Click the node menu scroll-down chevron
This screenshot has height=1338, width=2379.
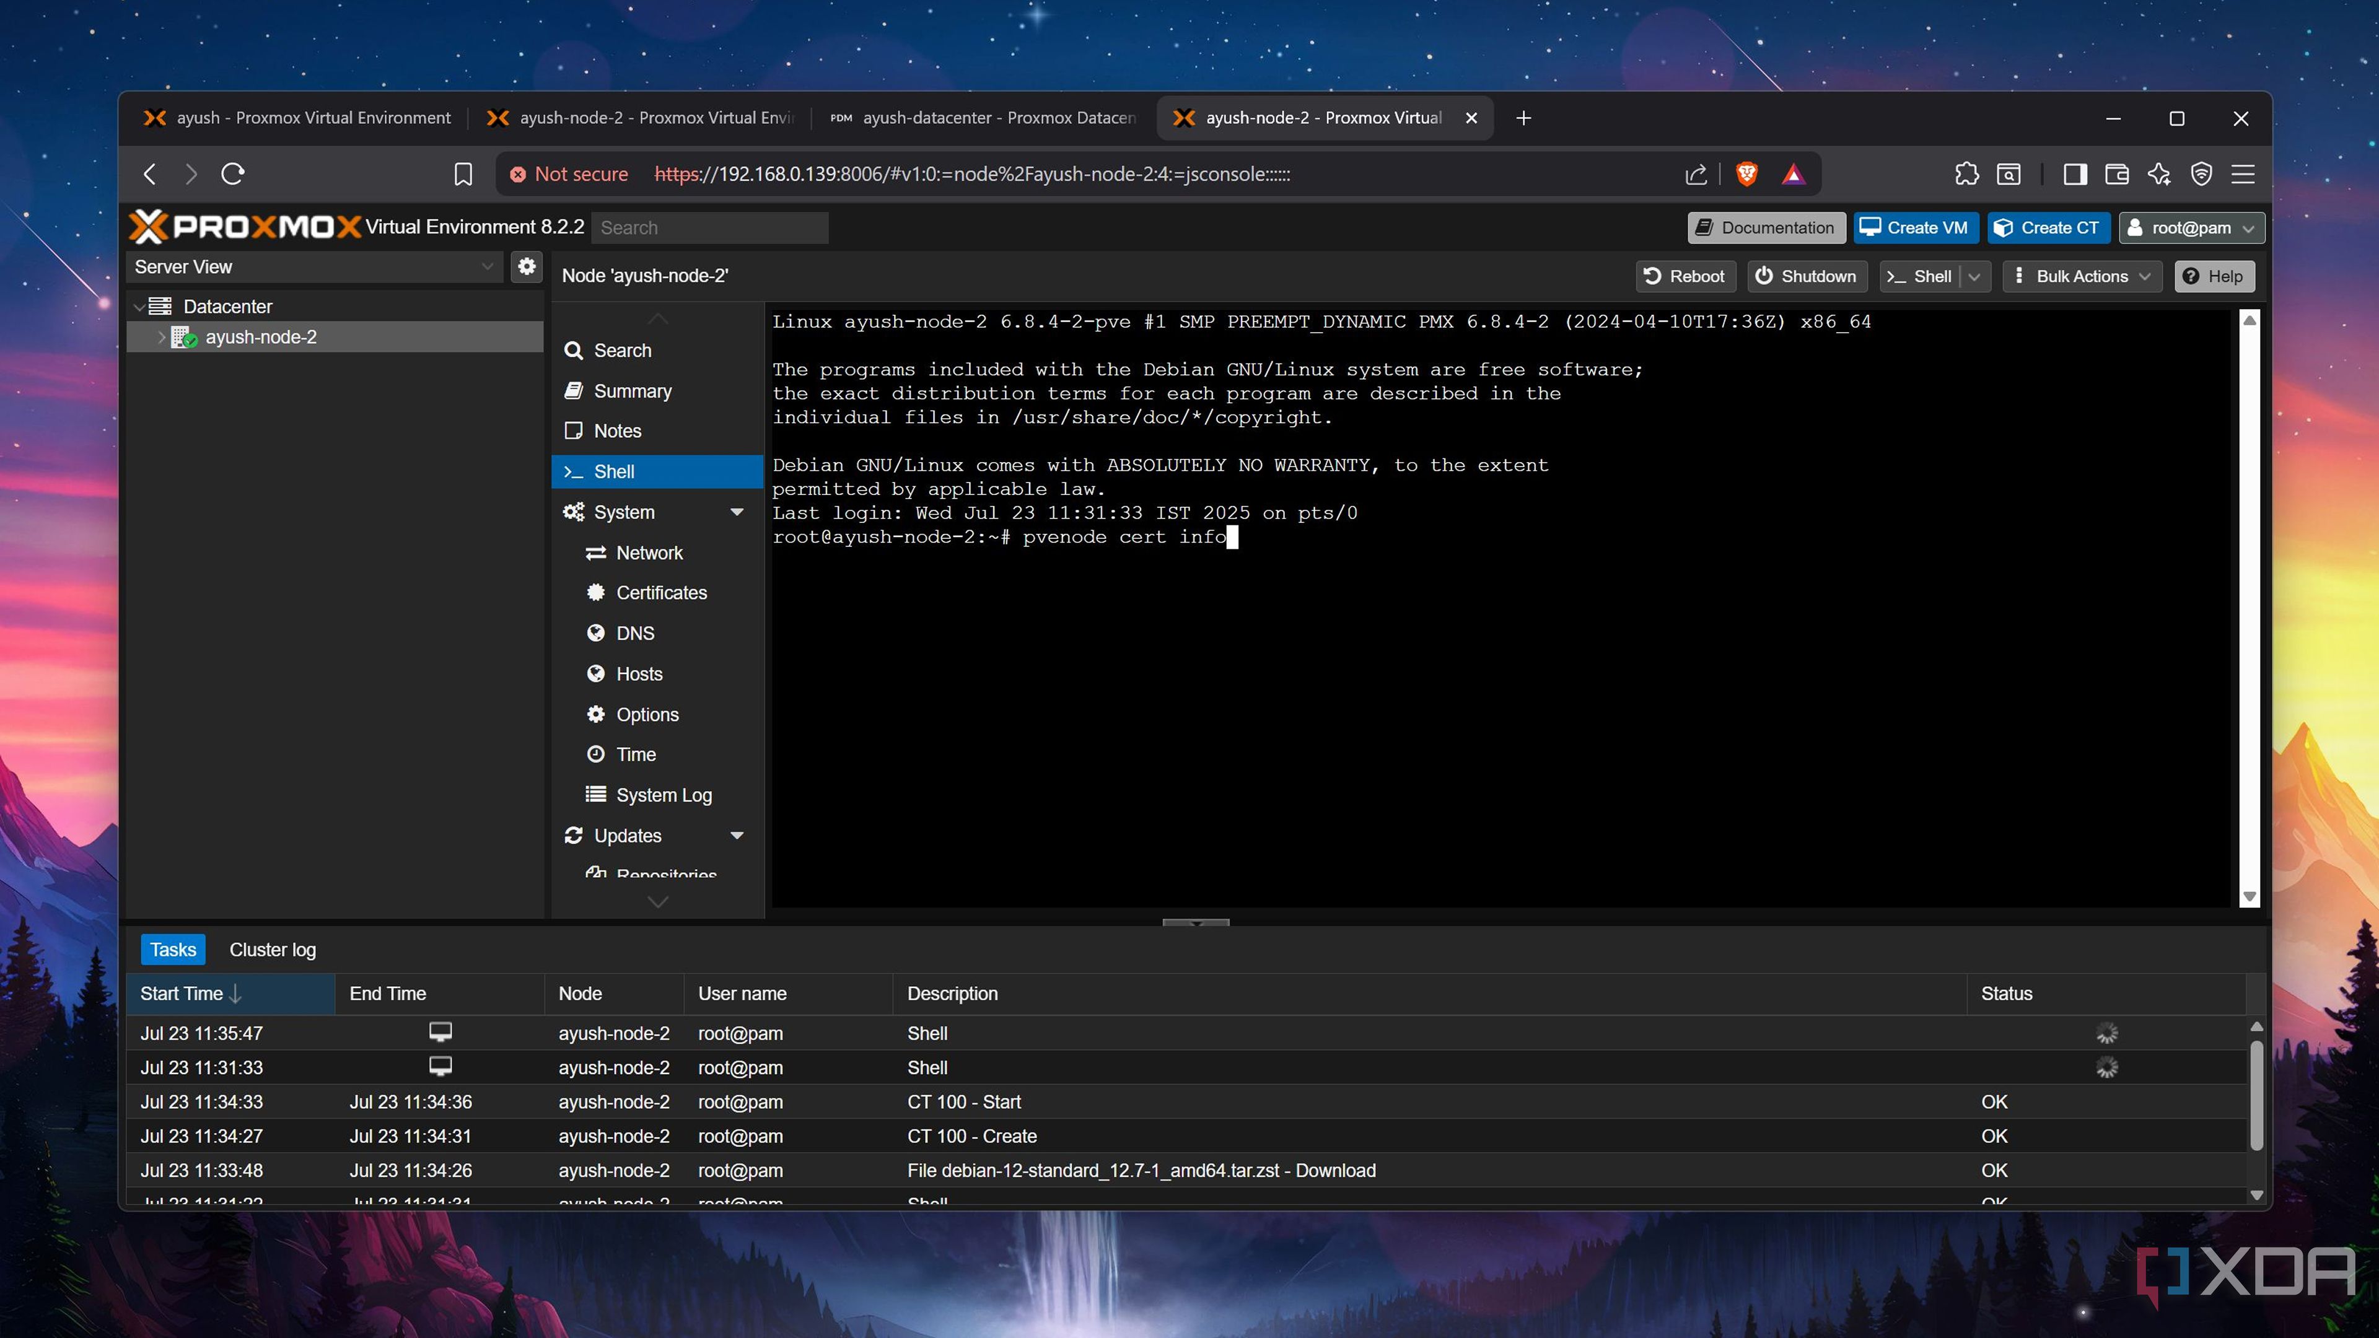657,902
